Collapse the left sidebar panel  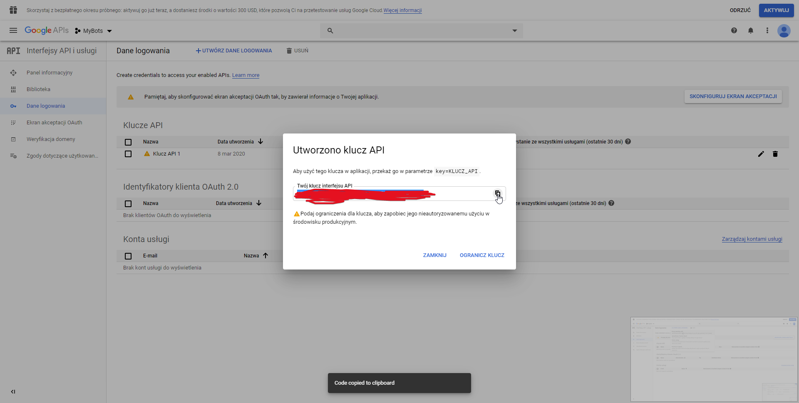tap(13, 391)
